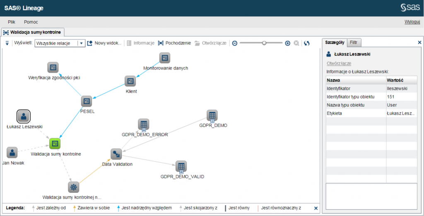This screenshot has height=216, width=424.
Task: Select the Monitorowanie danych node
Action: pos(165,58)
